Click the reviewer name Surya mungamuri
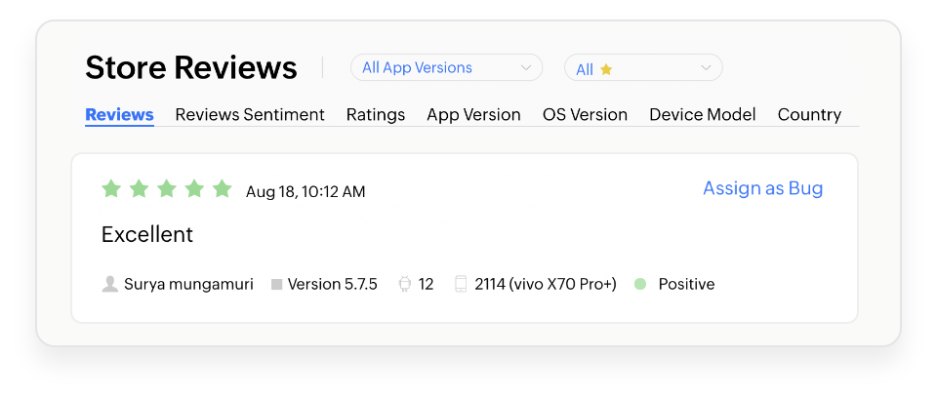The width and height of the screenshot is (937, 398). (x=188, y=285)
